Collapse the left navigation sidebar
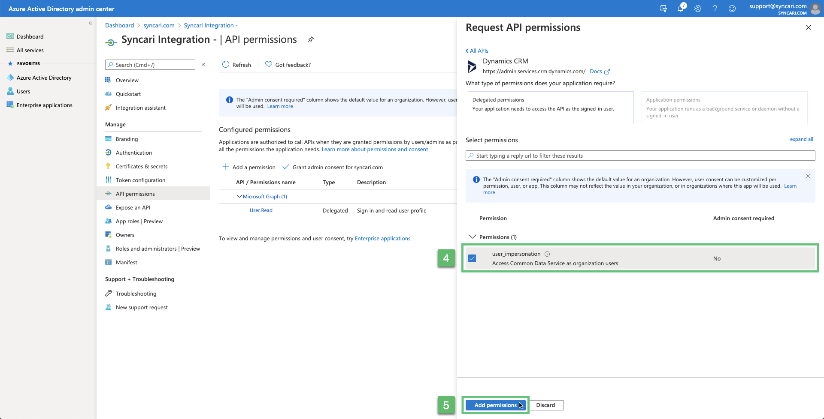The image size is (824, 419). 91,23
